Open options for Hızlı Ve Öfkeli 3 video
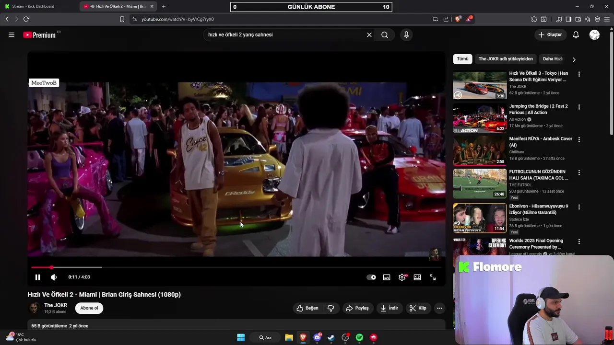The height and width of the screenshot is (345, 614). tap(579, 74)
